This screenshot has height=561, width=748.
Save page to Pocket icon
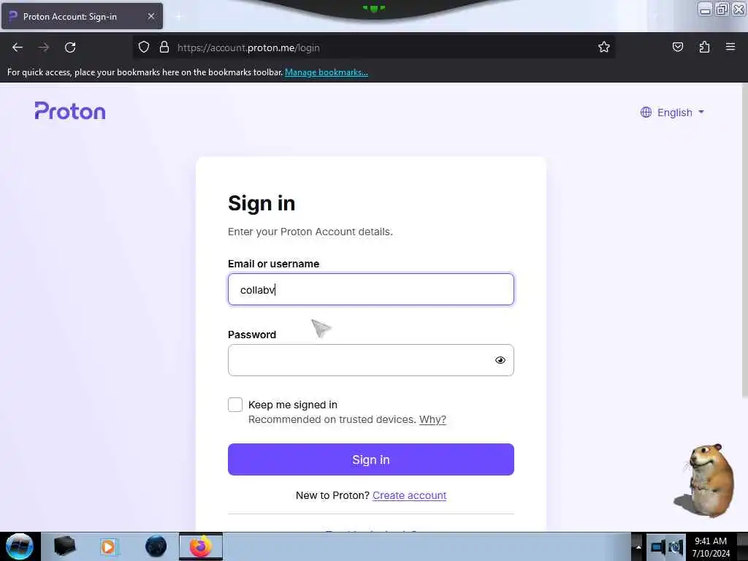pyautogui.click(x=677, y=47)
